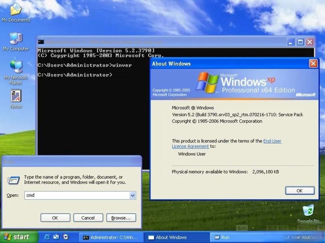Open the Start menu
Screen dimensions: 325x243
point(17,237)
